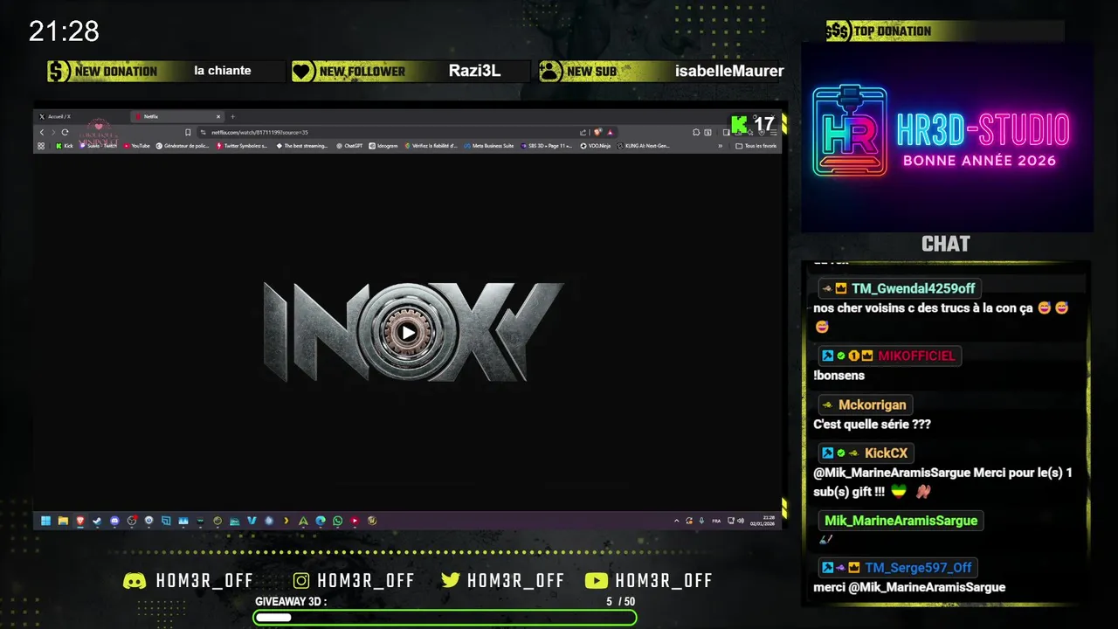1118x629 pixels.
Task: Open the taskbar volume icon
Action: [741, 521]
